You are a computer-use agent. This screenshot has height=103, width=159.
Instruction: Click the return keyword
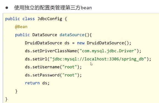(x=32, y=83)
